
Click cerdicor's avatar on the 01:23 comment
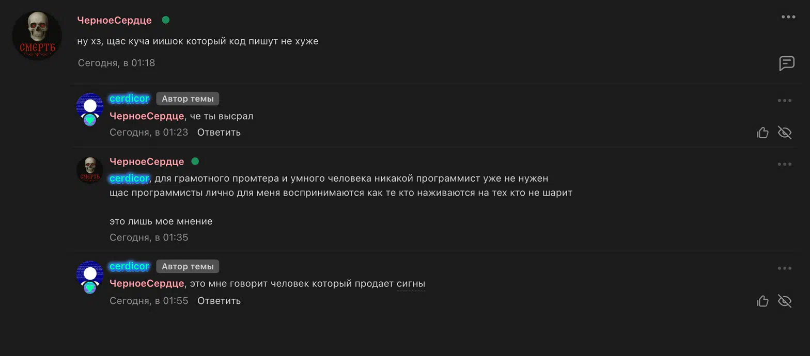[x=90, y=109]
